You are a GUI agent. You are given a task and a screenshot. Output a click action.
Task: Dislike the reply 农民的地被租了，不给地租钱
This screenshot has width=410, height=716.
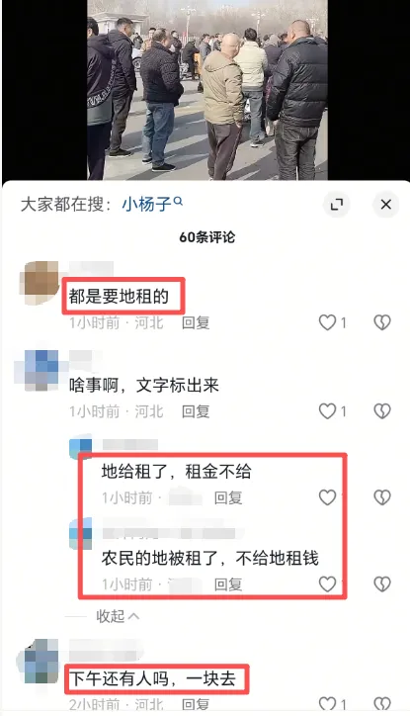pos(382,583)
